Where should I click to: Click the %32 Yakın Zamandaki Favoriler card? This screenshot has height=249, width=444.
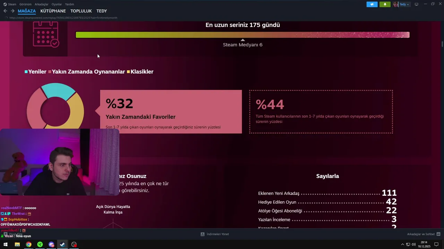171,112
